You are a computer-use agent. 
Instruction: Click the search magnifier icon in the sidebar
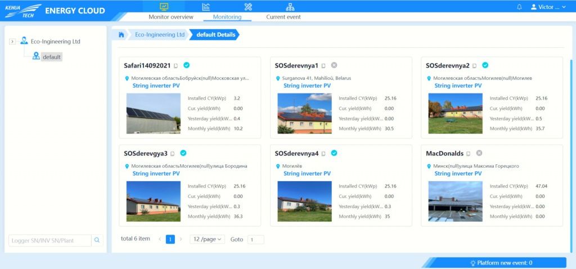point(97,240)
